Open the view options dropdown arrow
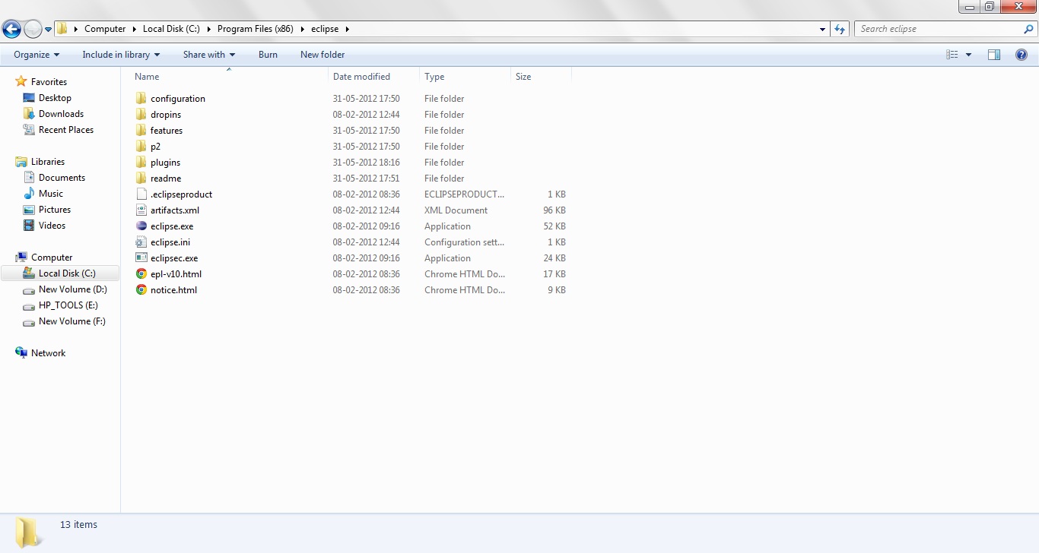Screen dimensions: 1039x553 pyautogui.click(x=968, y=55)
